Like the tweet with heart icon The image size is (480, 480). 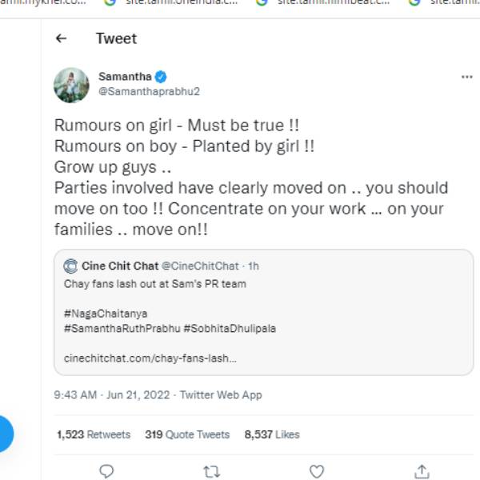point(316,471)
